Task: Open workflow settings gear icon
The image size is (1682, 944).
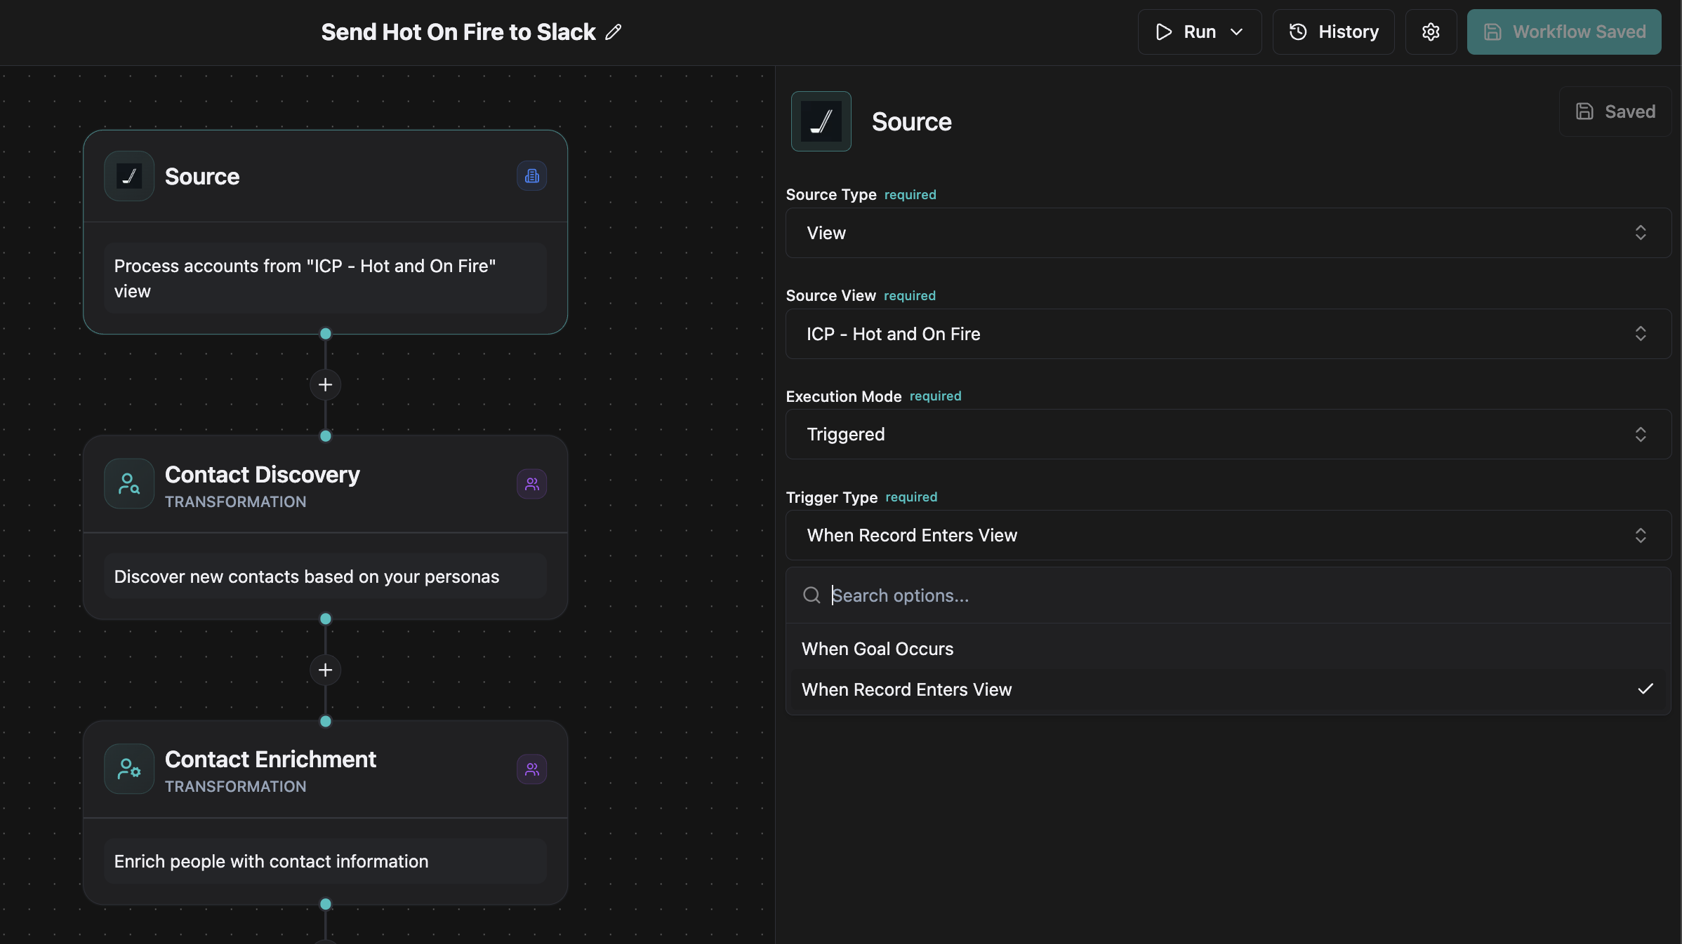Action: (1431, 32)
